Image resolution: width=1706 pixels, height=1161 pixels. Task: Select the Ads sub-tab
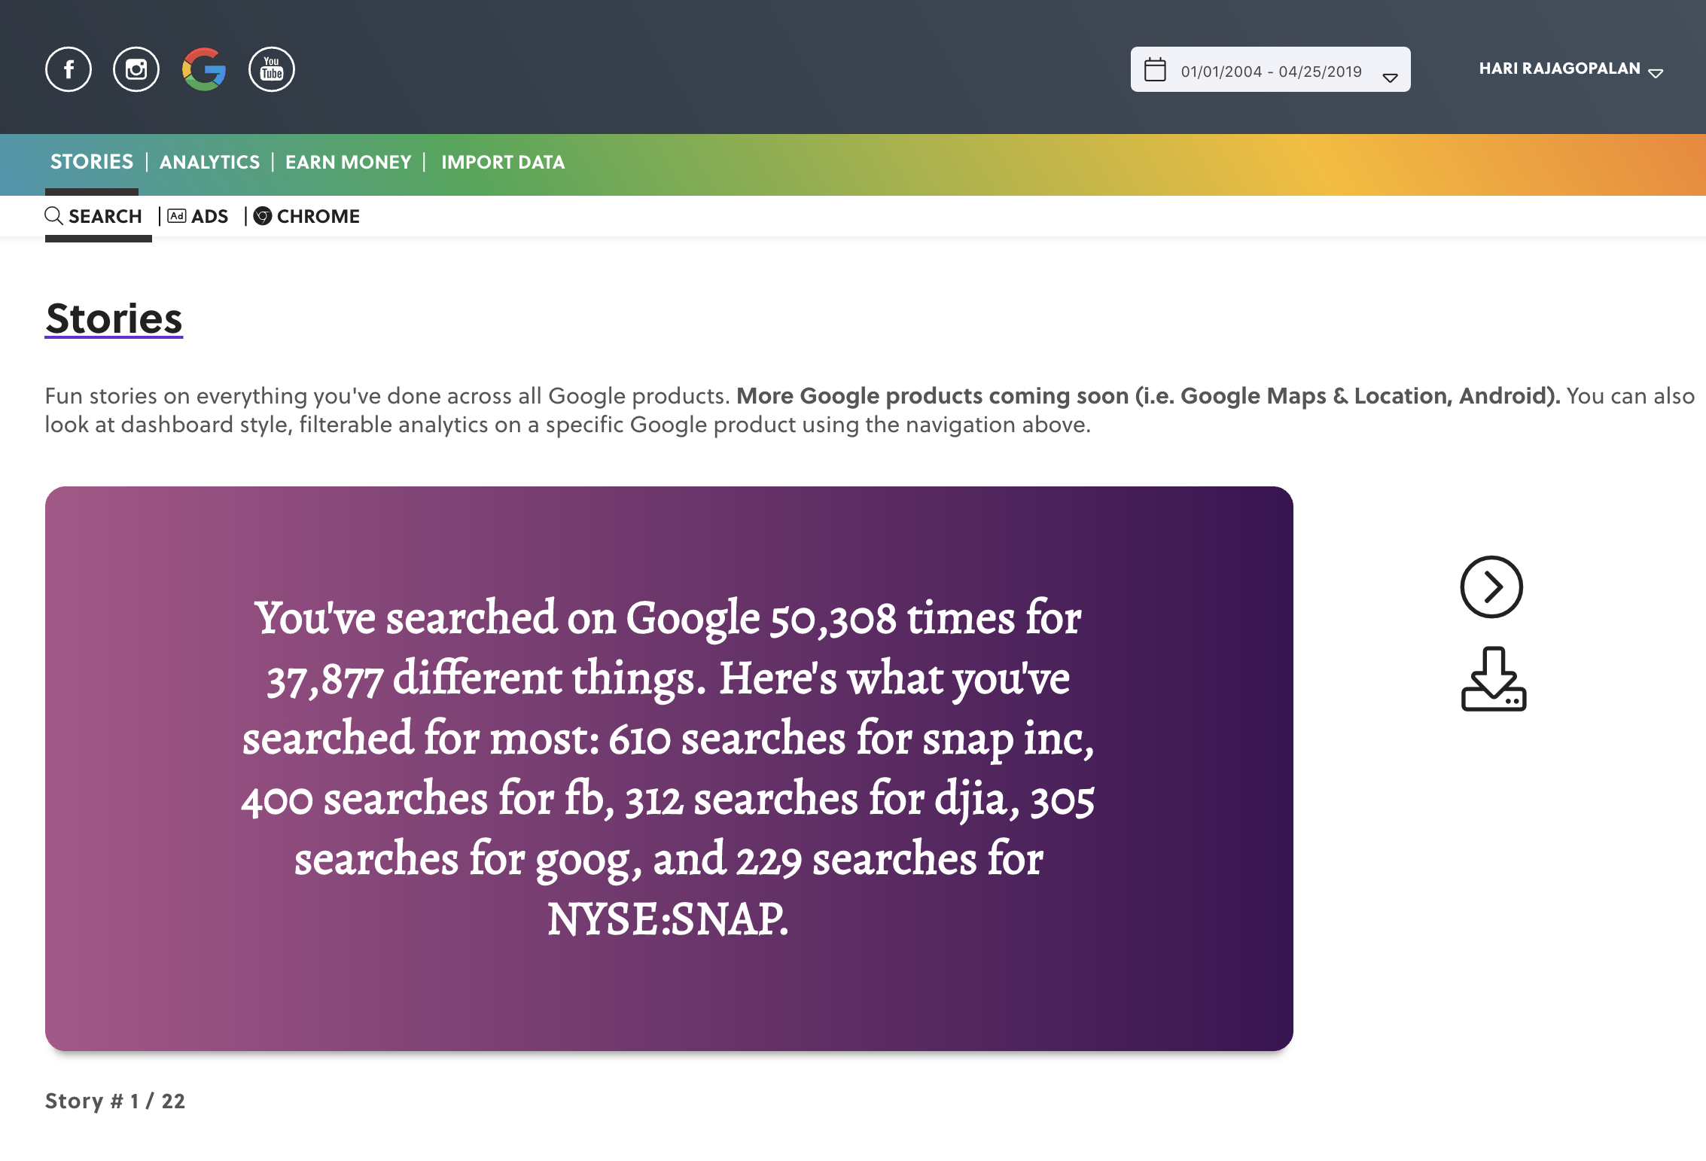click(x=198, y=216)
